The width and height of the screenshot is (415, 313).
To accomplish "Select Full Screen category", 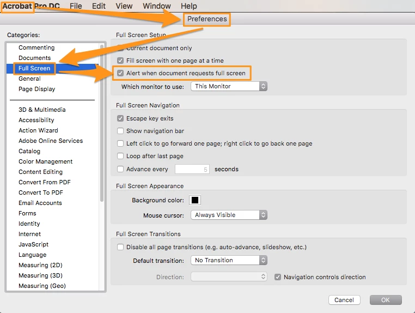I will pyautogui.click(x=34, y=68).
